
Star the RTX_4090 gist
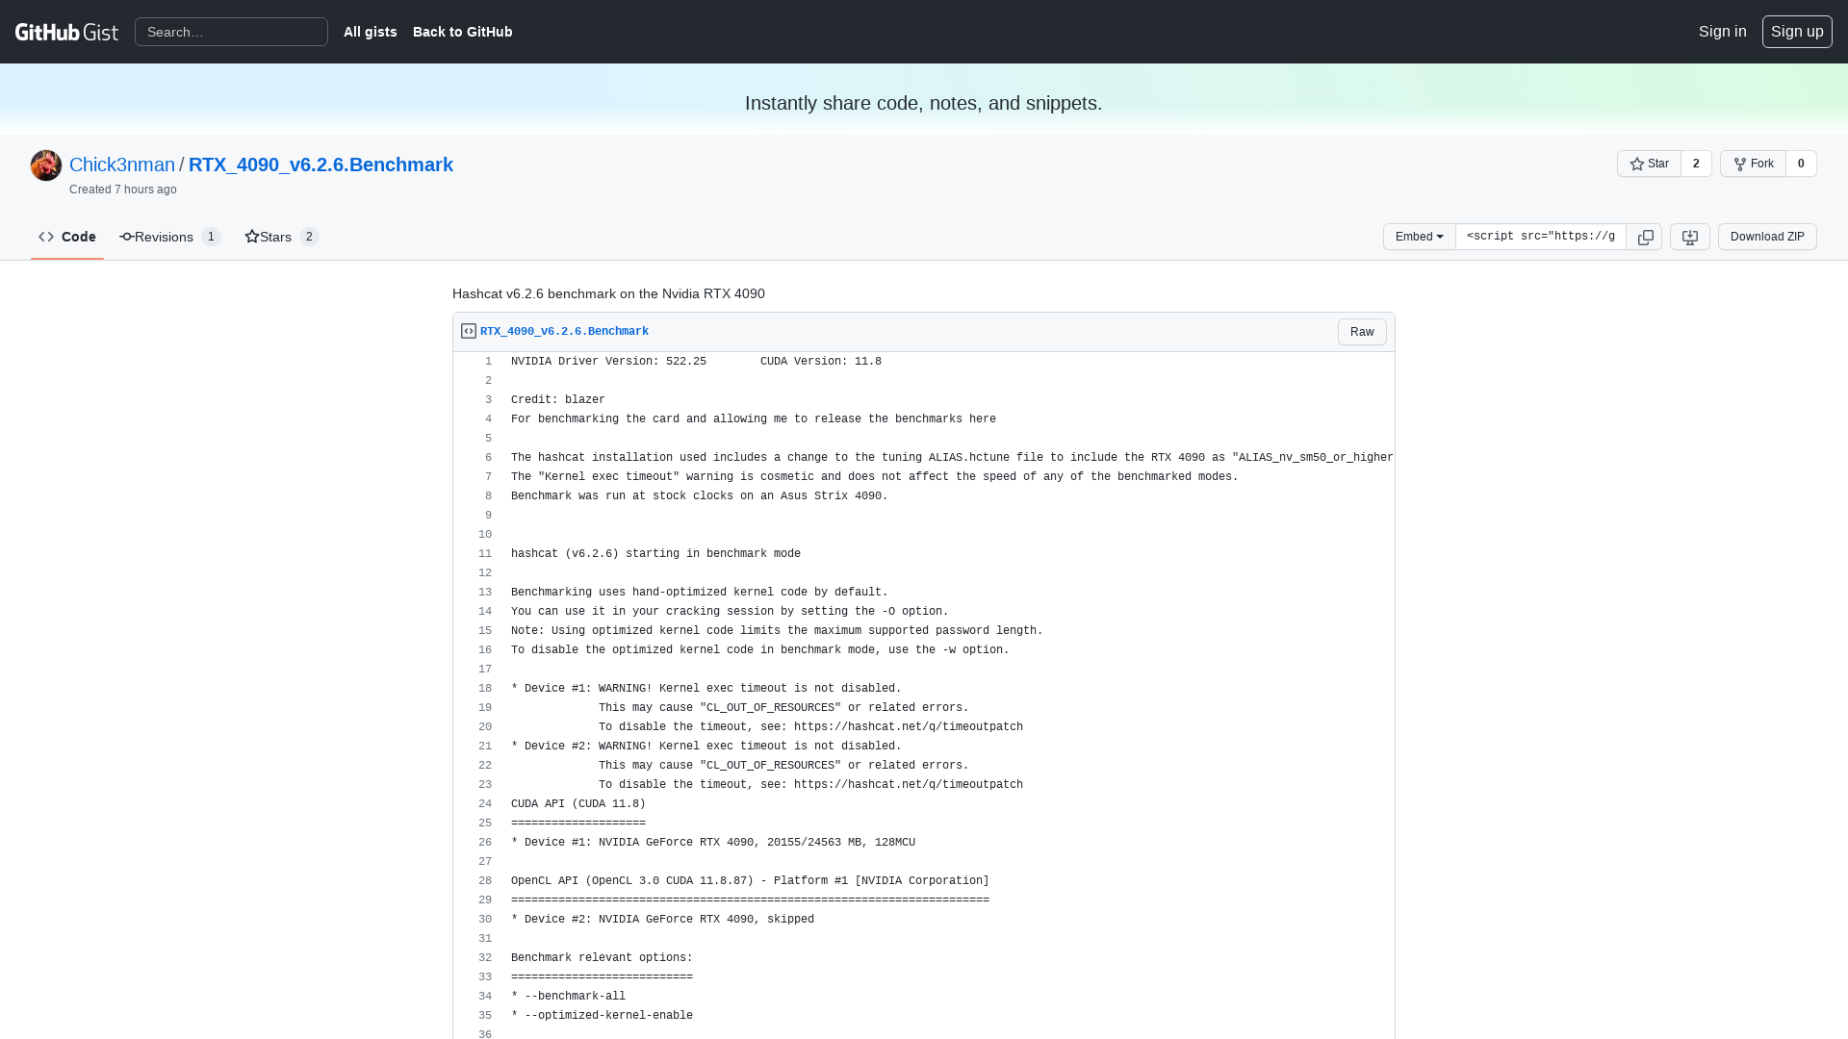(1649, 164)
